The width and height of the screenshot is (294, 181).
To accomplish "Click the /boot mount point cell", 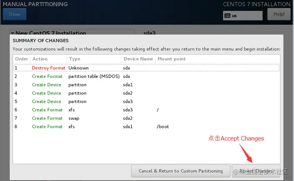I will coord(163,127).
